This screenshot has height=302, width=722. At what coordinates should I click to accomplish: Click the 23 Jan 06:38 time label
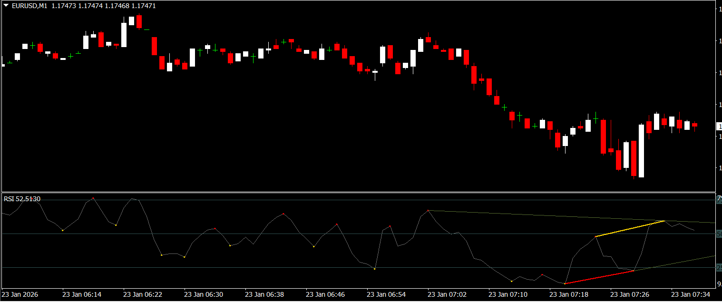tap(264, 295)
